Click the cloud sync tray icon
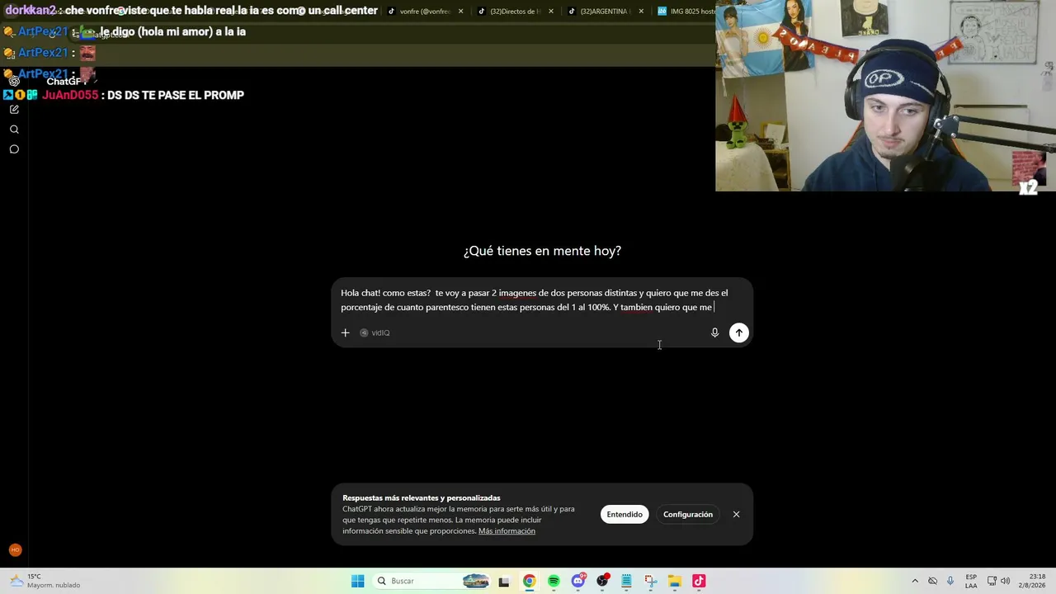 tap(932, 581)
